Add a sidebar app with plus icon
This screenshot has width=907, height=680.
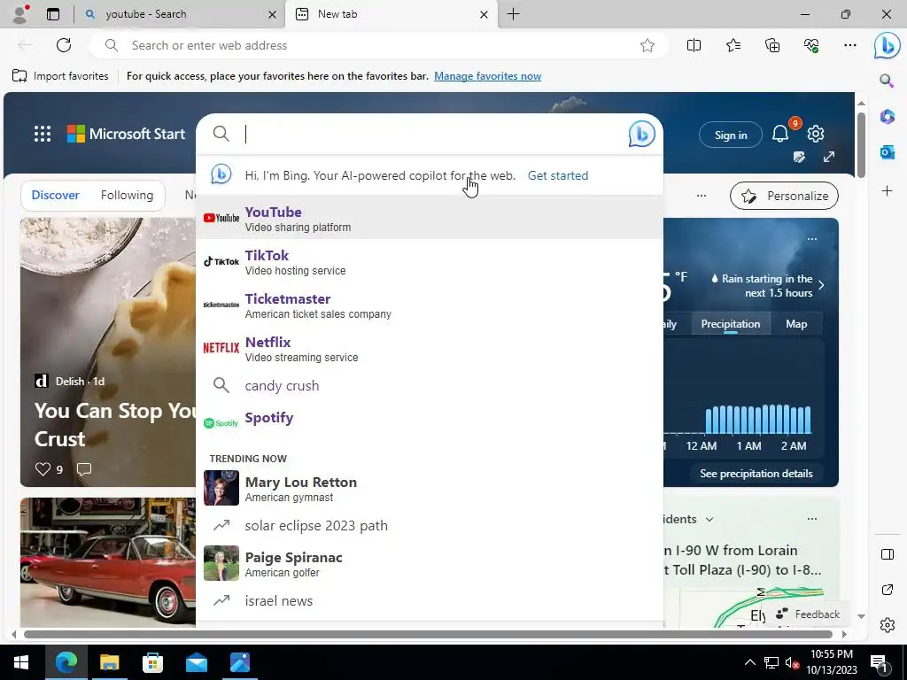coord(888,191)
